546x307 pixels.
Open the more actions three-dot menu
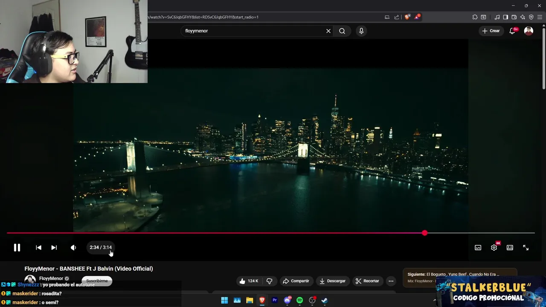tap(391, 281)
